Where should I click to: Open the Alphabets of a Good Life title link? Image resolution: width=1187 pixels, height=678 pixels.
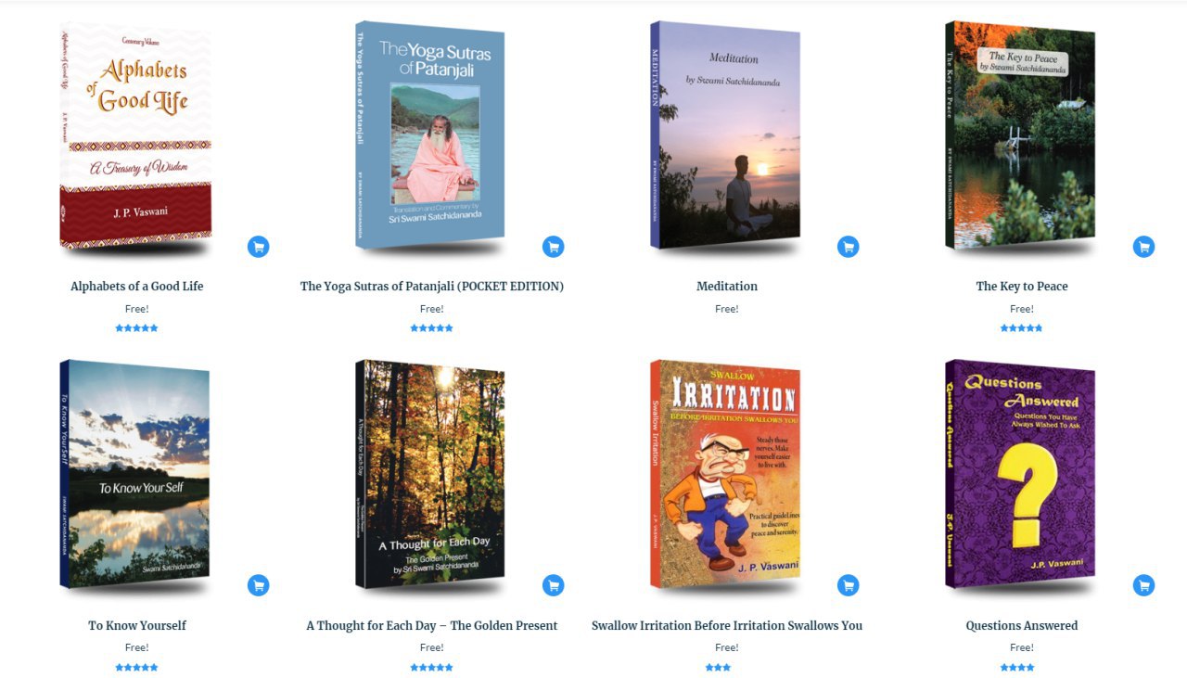click(x=137, y=287)
